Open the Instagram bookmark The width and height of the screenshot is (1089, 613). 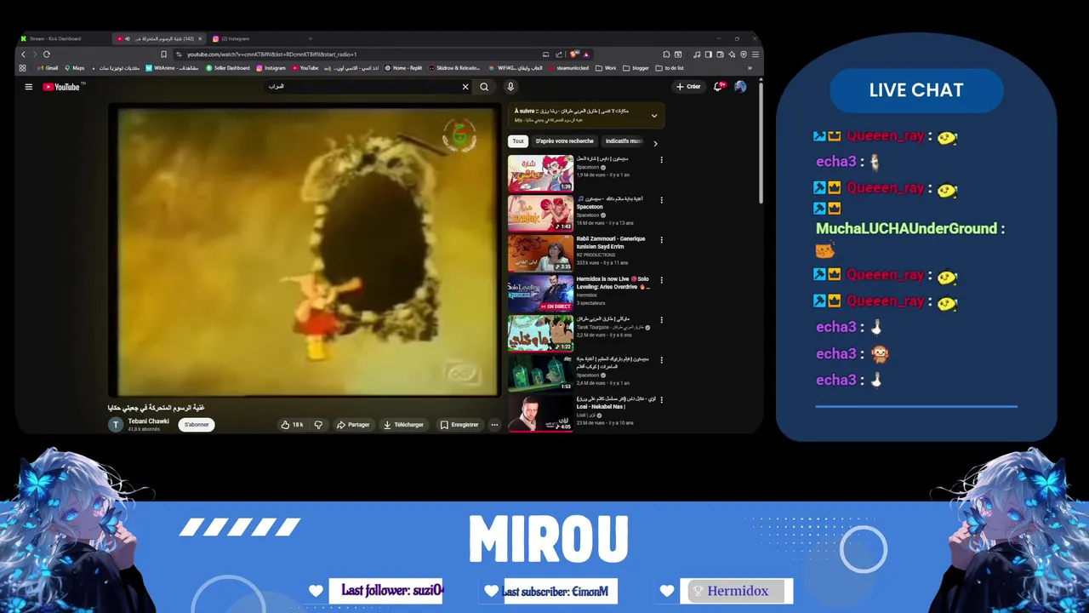[x=271, y=68]
